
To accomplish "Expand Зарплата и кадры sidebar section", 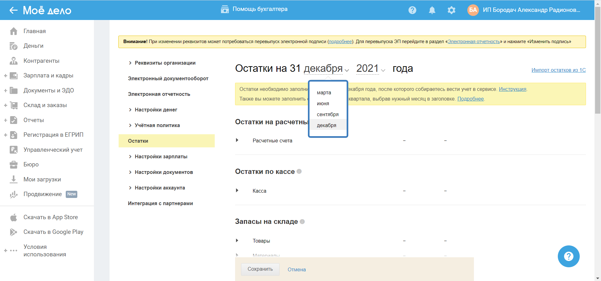I will point(5,76).
